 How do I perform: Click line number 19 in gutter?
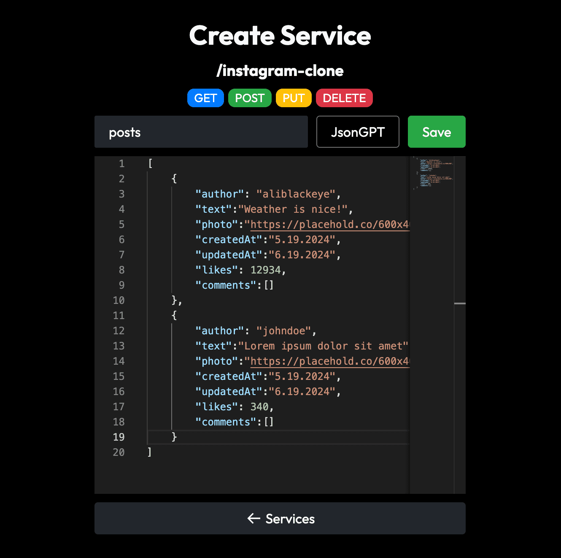tap(119, 437)
